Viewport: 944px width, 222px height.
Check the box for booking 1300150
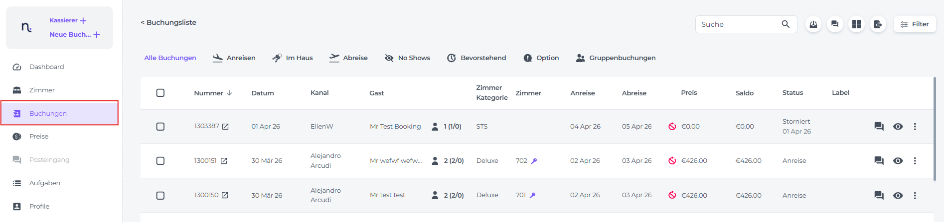click(x=160, y=196)
